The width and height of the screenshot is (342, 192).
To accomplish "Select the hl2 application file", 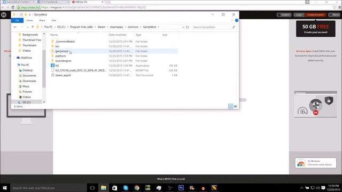I will [57, 66].
